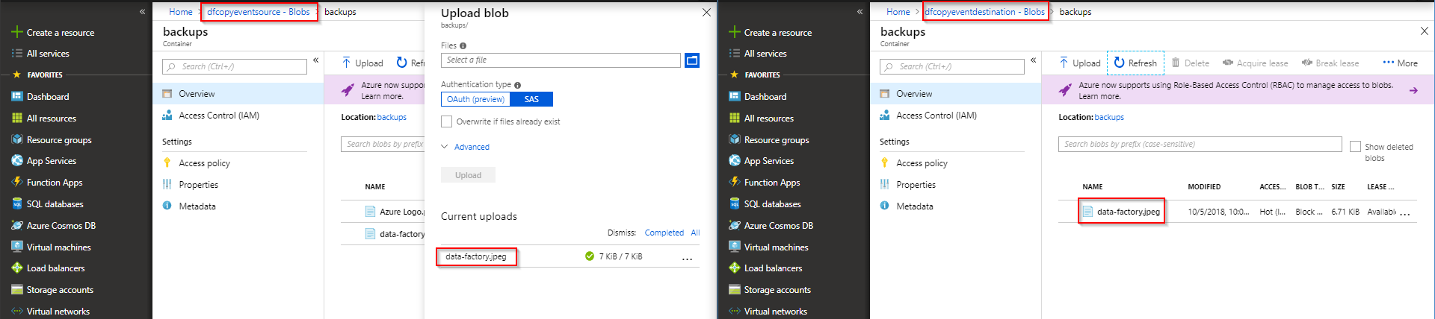Open Overview in the source container menu
This screenshot has height=319, width=1435.
(x=238, y=94)
